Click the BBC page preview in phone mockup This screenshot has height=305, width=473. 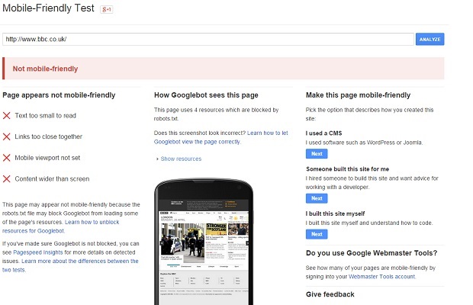[x=204, y=252]
